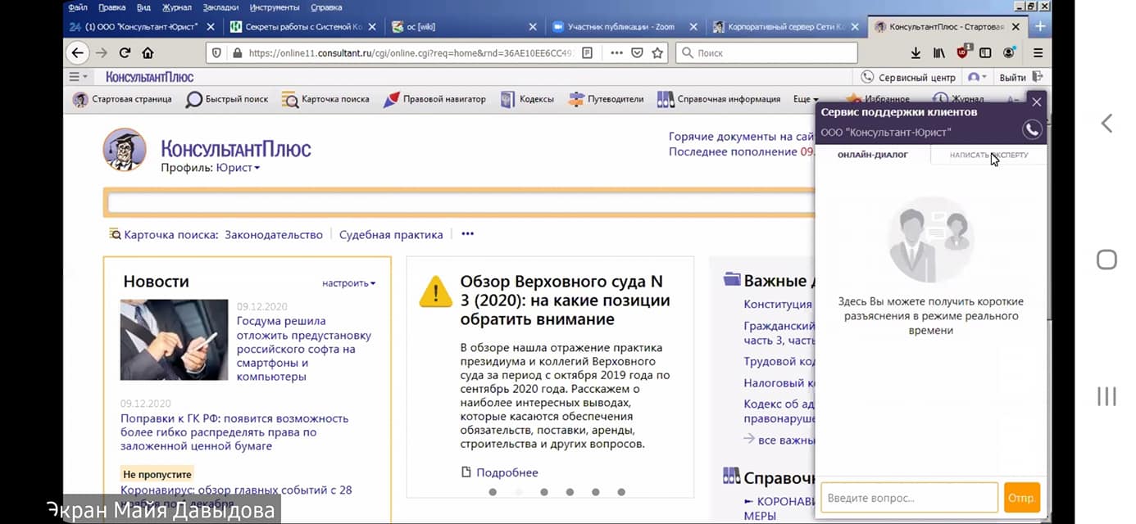Click the orange Отпр. send button

[1022, 498]
